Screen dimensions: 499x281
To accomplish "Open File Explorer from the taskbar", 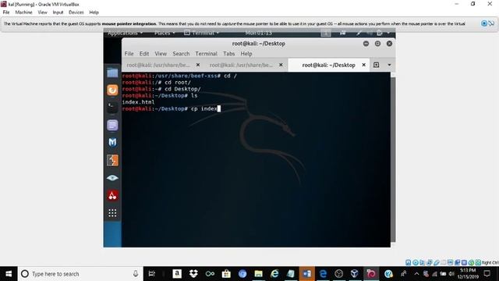I will [x=258, y=274].
